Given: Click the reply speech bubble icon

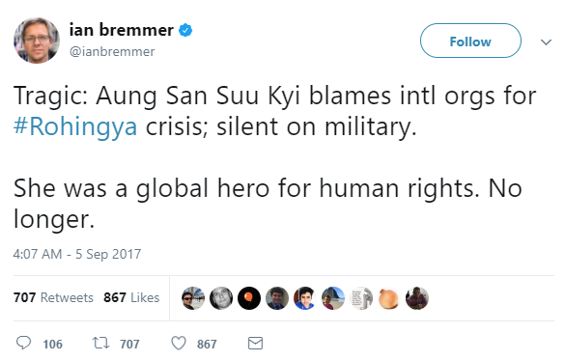Looking at the screenshot, I should [24, 343].
